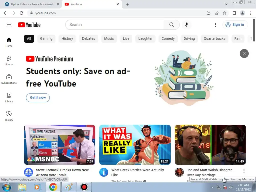Reload the page
Image resolution: width=256 pixels, height=192 pixels.
[21, 13]
